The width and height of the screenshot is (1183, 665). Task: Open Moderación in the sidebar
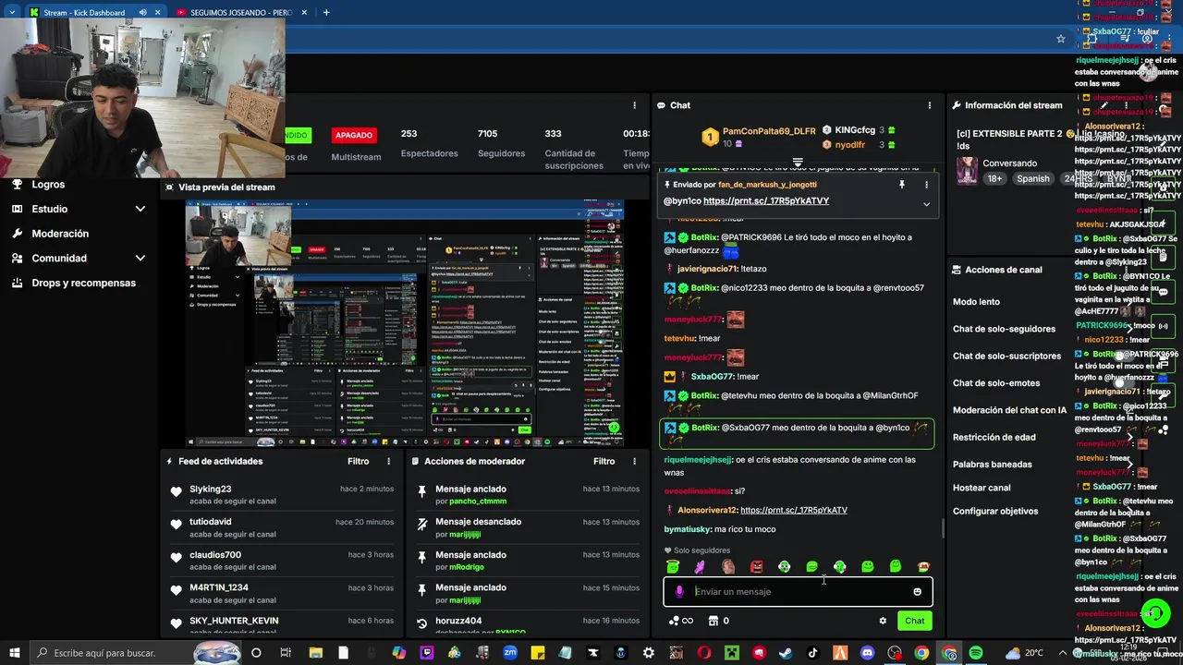tap(60, 234)
